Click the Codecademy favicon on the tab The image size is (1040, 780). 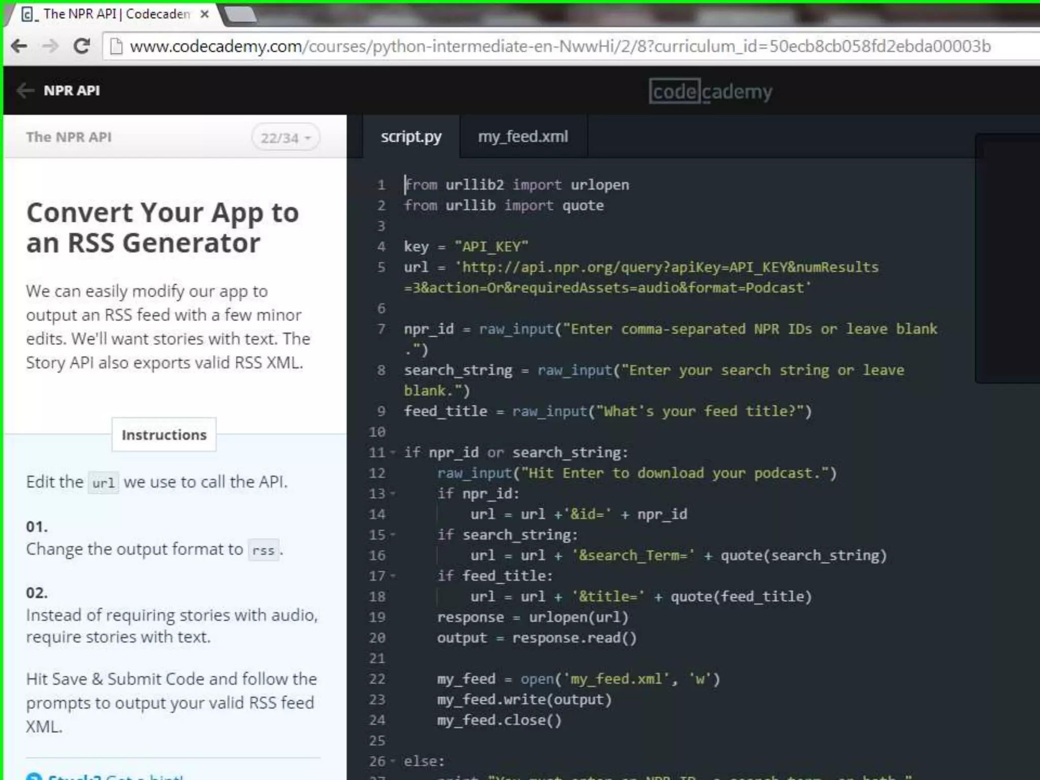coord(29,14)
